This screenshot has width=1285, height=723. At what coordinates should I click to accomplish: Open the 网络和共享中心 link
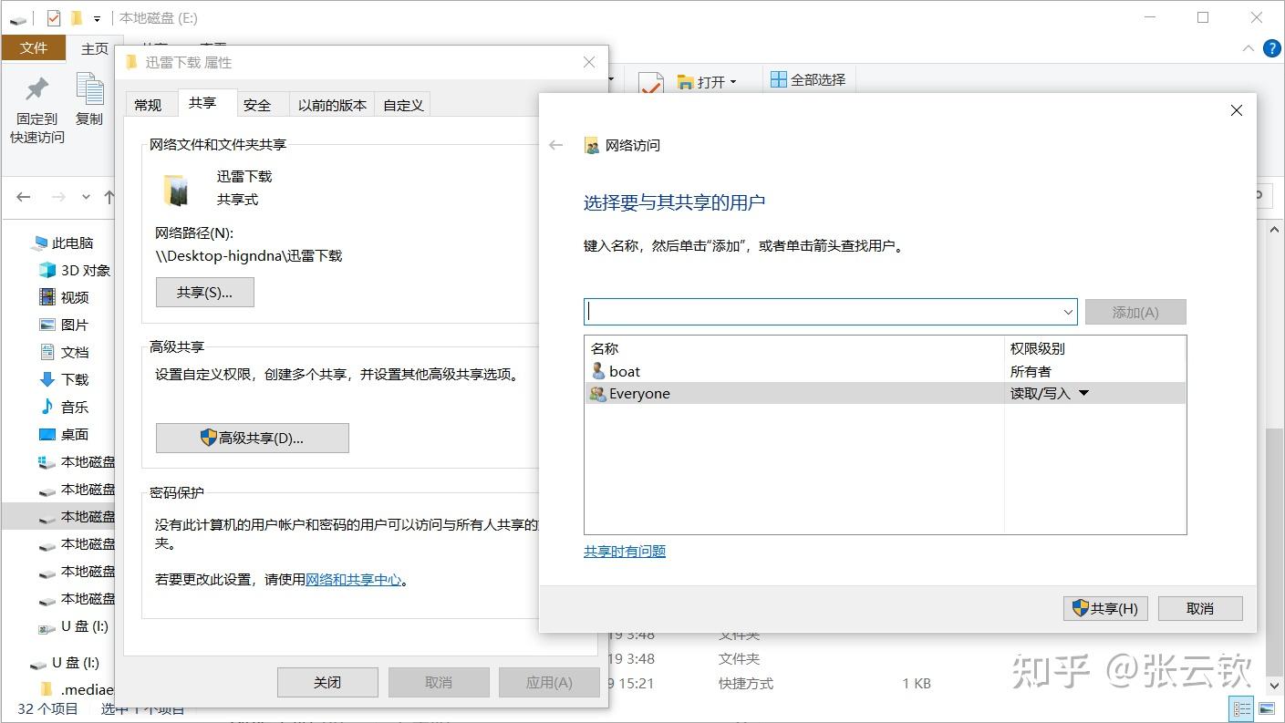pos(355,578)
